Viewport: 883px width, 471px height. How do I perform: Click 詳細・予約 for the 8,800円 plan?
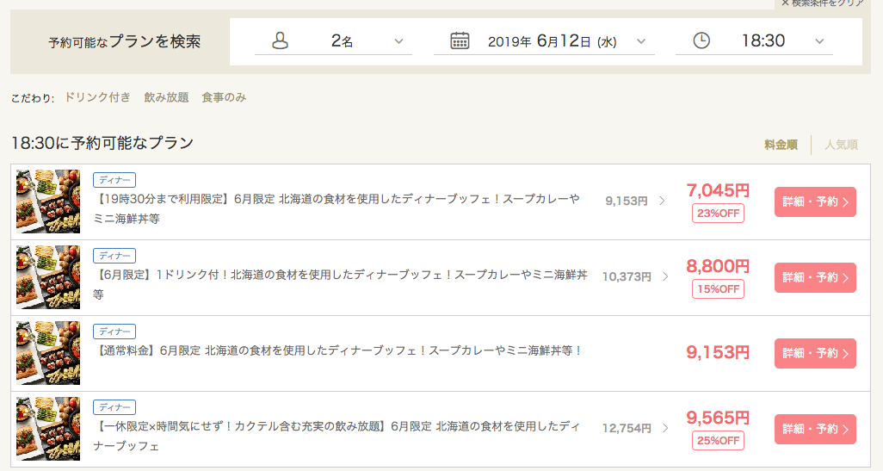[x=815, y=277]
